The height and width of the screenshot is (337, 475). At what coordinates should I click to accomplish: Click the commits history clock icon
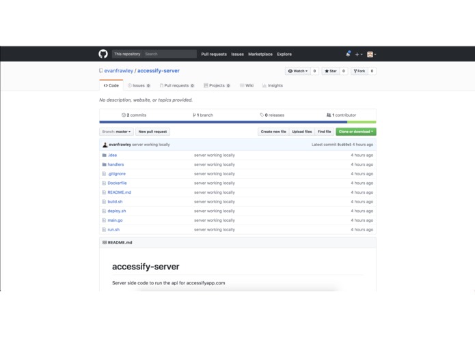[124, 115]
